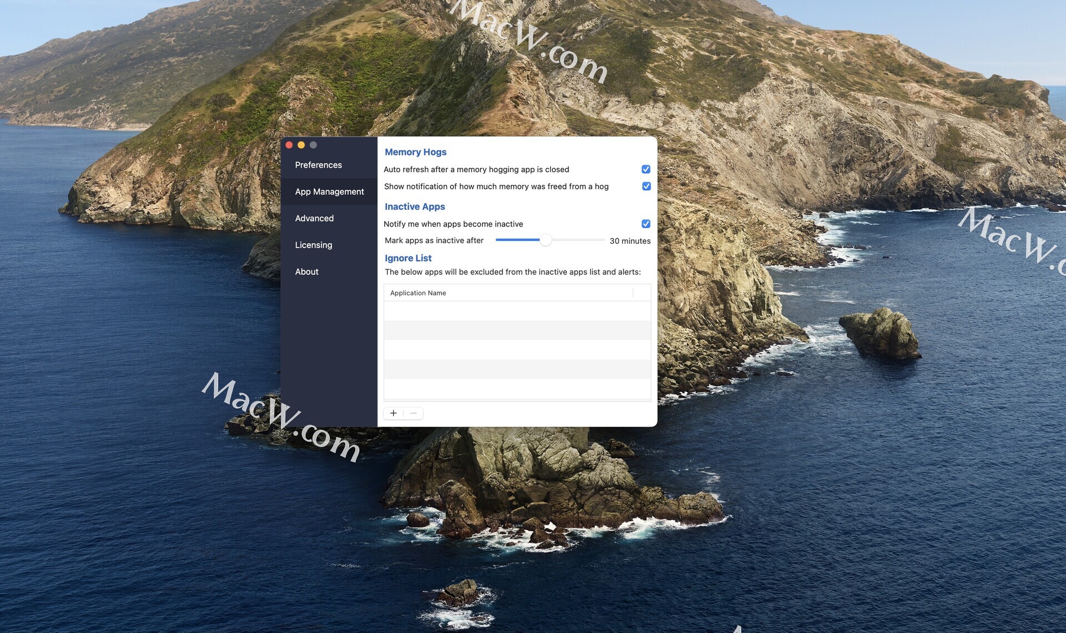
Task: Click the minus remove button below list
Action: 413,413
